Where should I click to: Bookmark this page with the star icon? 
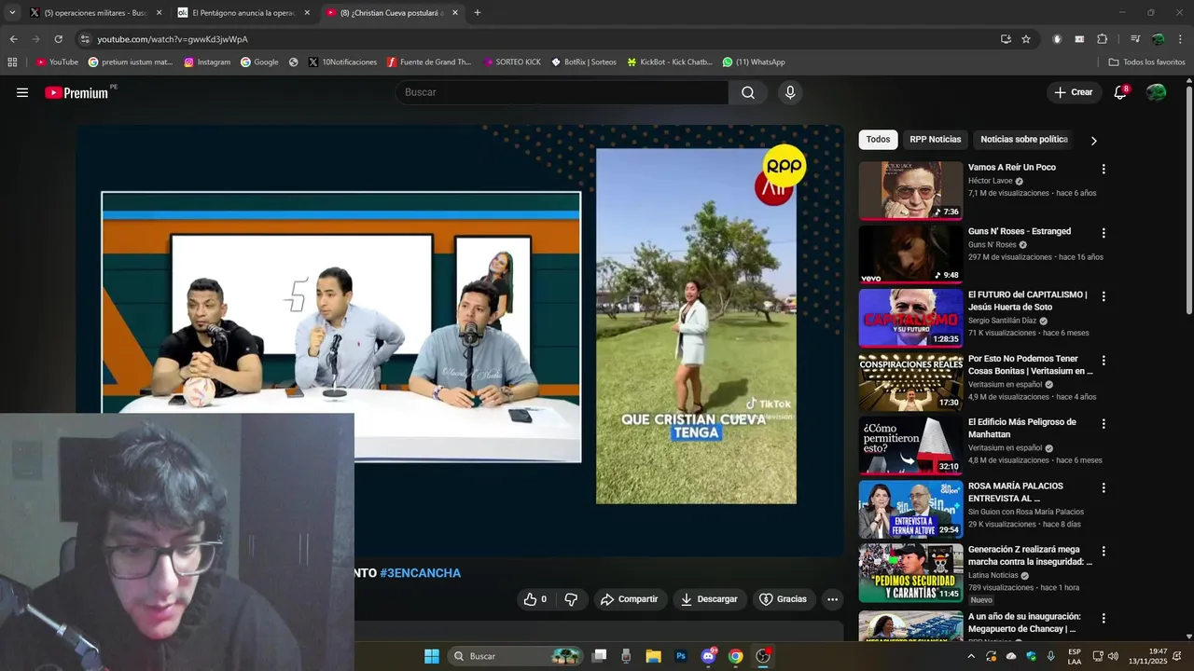click(x=1026, y=39)
